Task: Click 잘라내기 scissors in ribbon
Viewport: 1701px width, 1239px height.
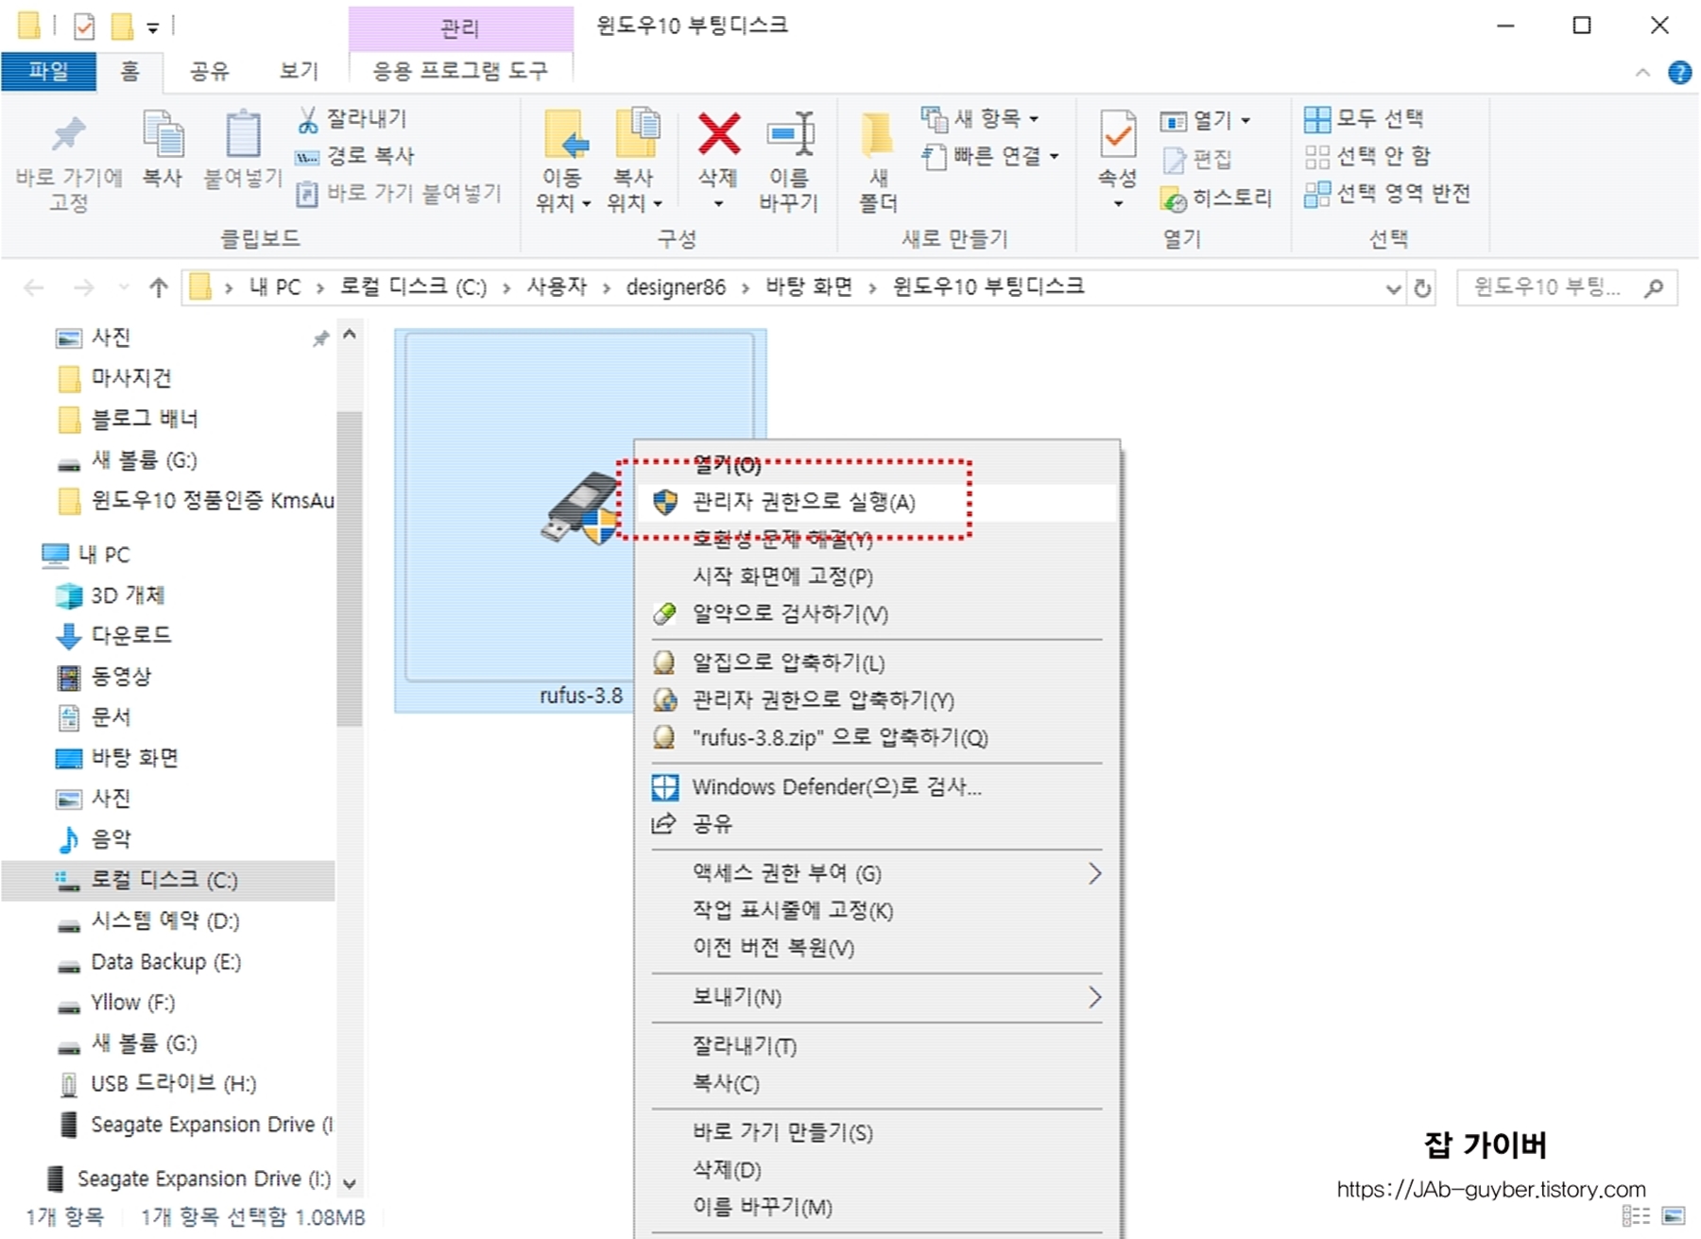Action: click(x=352, y=119)
